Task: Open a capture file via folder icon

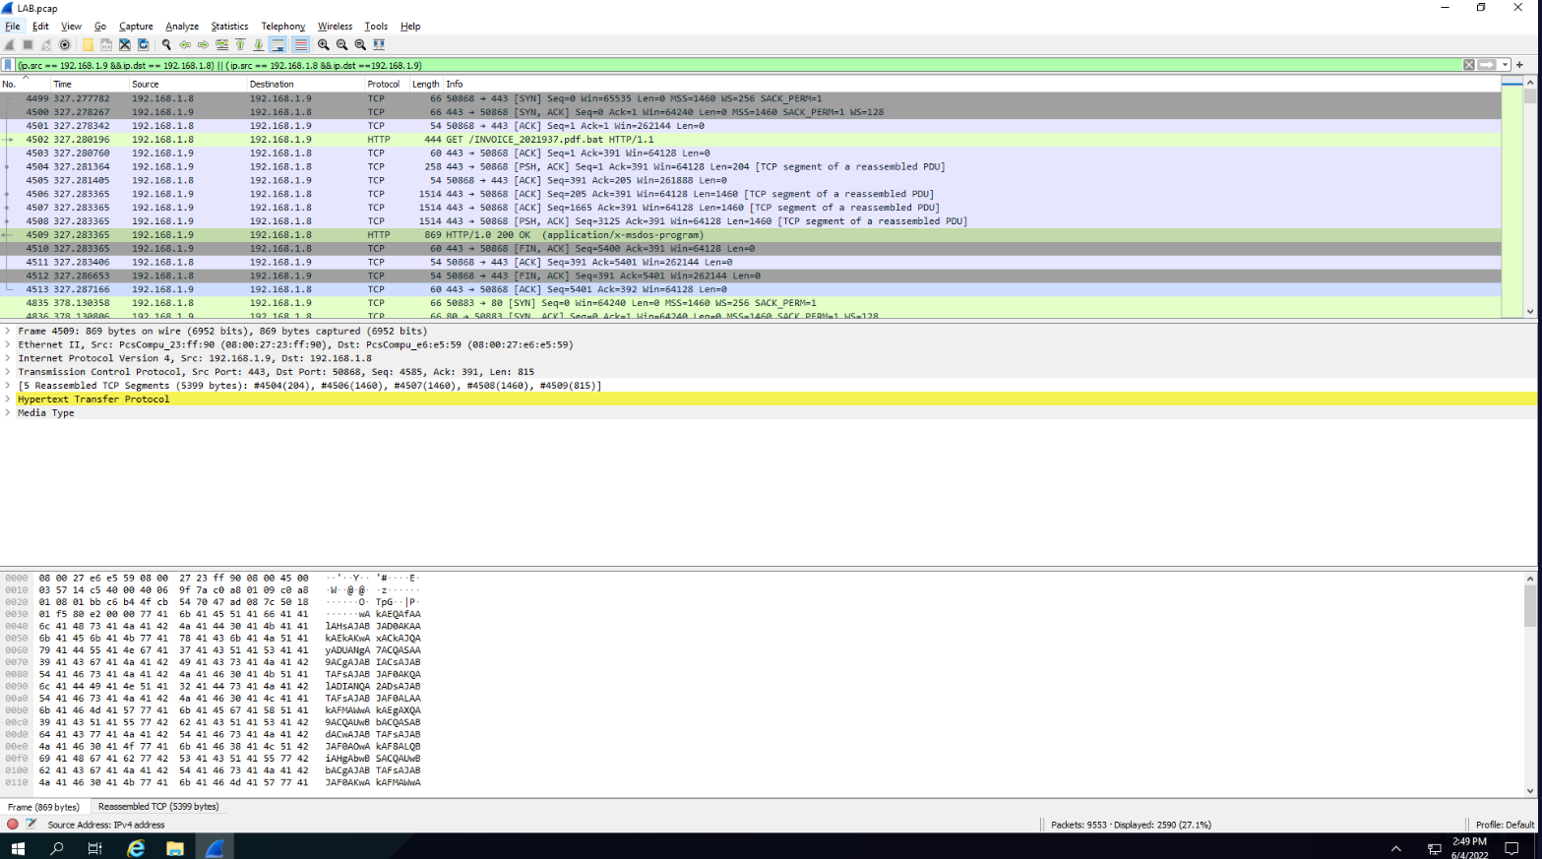Action: tap(88, 45)
